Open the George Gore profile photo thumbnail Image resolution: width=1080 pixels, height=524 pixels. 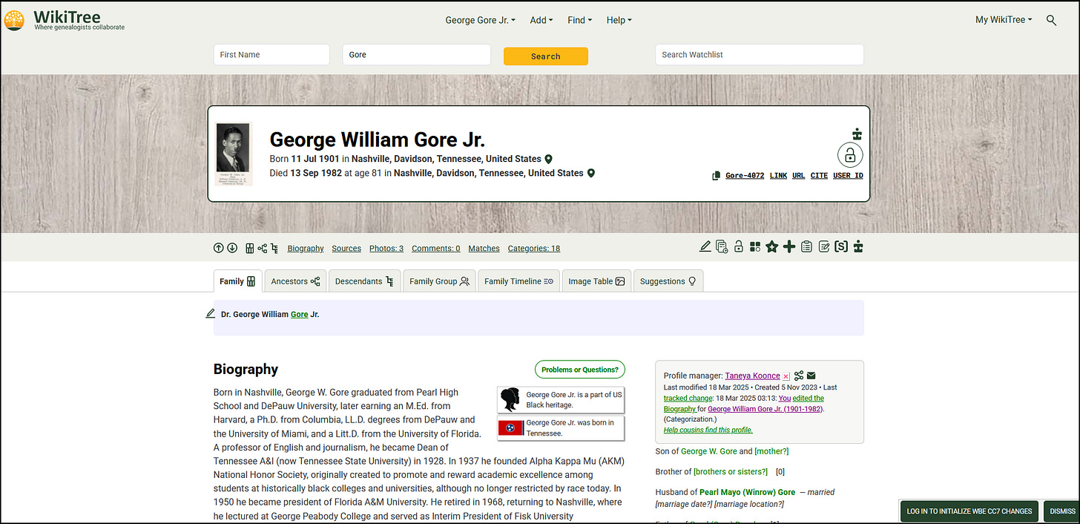pos(234,154)
